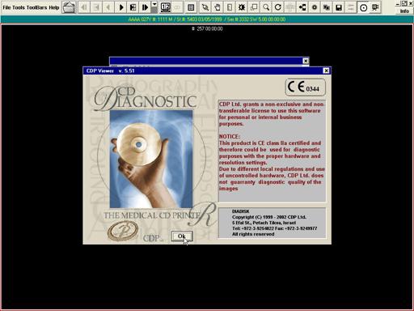Select the hand pan tool icon

[218, 7]
